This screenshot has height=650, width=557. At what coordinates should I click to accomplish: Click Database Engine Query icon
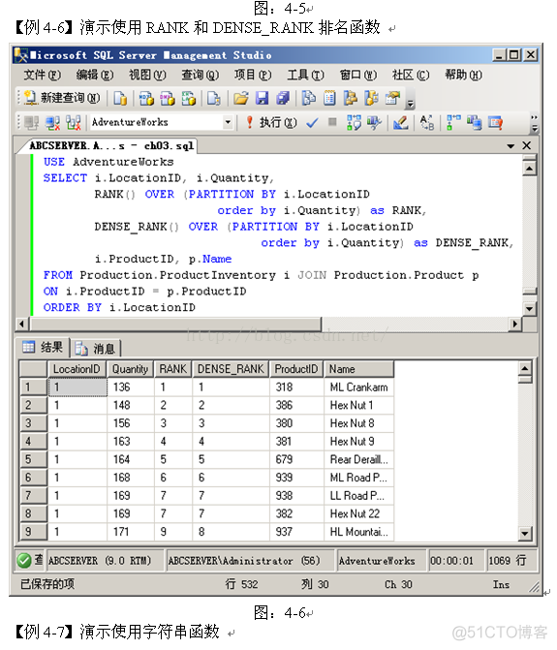pos(120,98)
